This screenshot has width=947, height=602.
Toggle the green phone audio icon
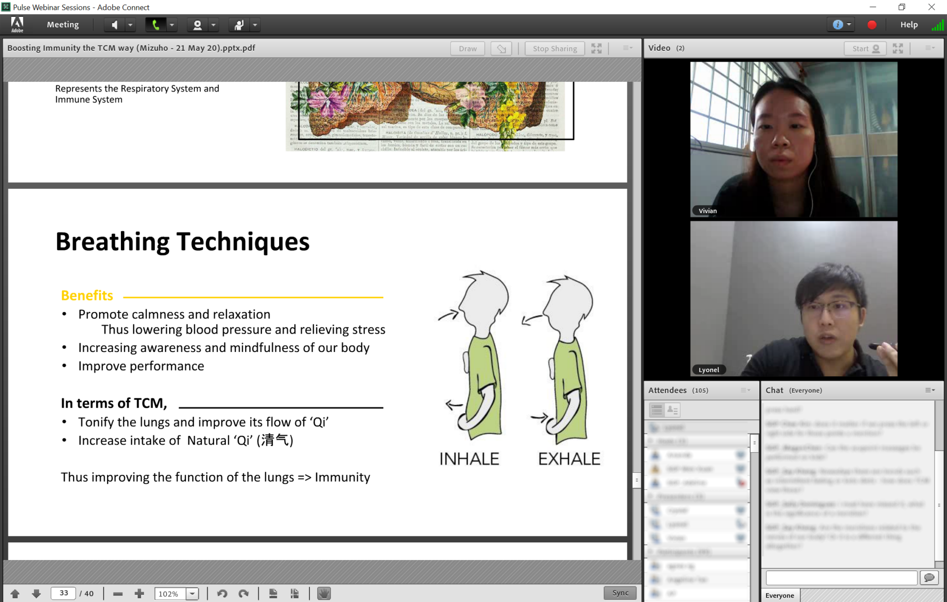[155, 25]
